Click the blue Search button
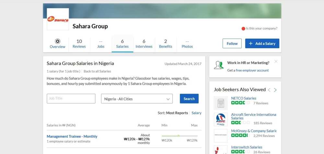Image resolution: width=324 pixels, height=154 pixels. (189, 99)
